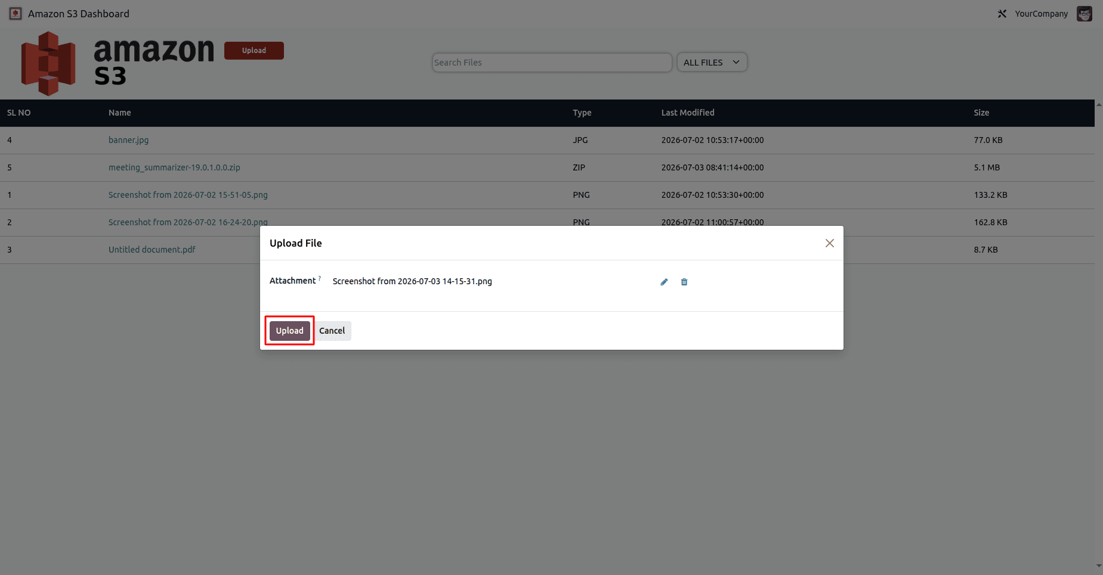1103x575 pixels.
Task: Click the Attachment field label
Action: [x=292, y=281]
